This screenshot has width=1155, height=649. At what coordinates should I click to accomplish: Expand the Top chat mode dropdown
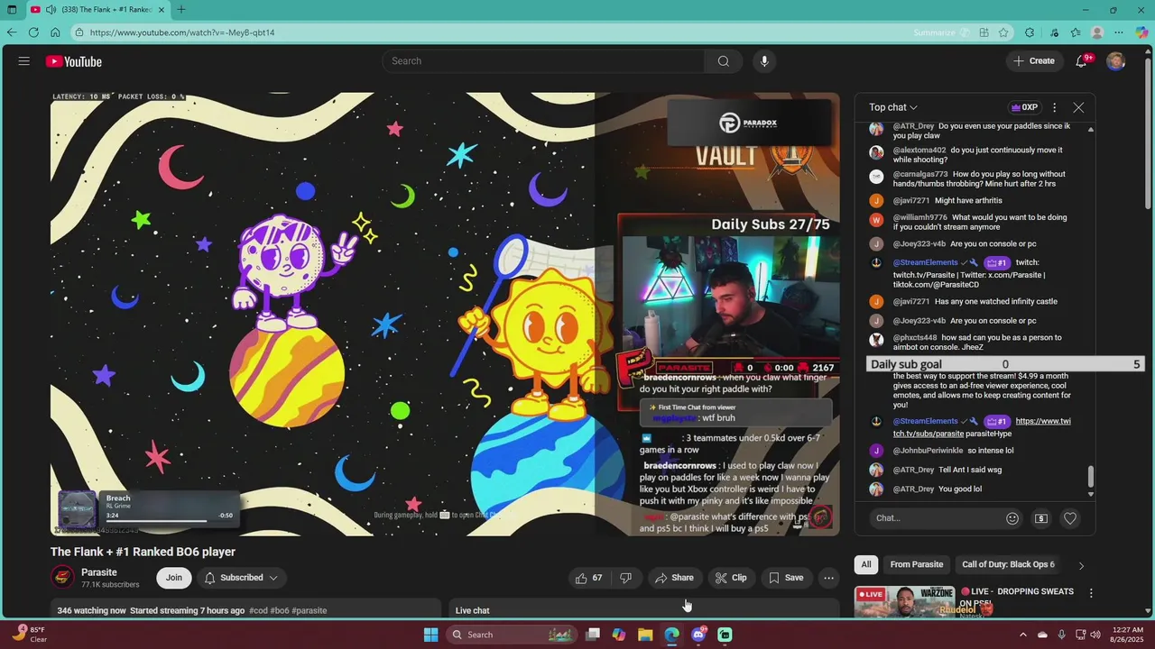point(893,107)
